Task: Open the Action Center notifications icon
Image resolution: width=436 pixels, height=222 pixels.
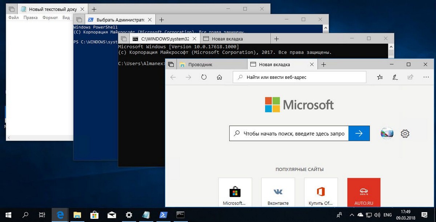Action: [424, 215]
